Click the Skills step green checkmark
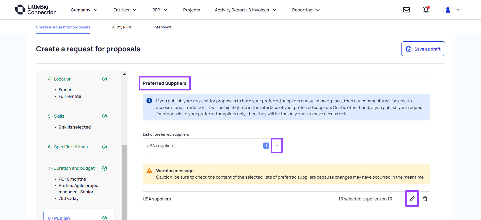481x220 pixels. point(104,116)
